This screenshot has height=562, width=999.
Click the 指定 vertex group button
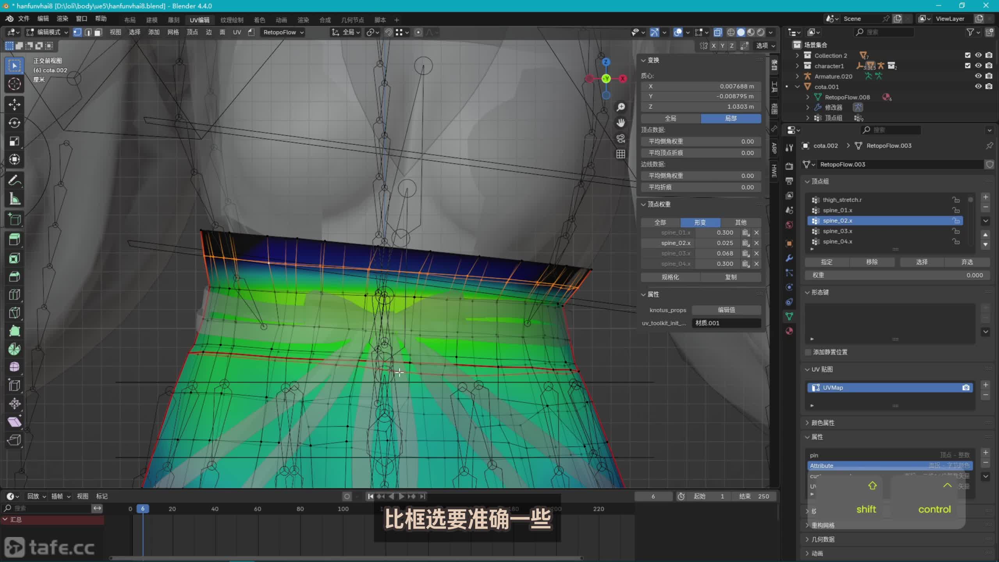[x=827, y=262]
